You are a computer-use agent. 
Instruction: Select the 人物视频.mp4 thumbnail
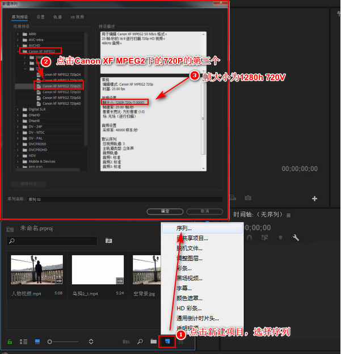point(37,269)
